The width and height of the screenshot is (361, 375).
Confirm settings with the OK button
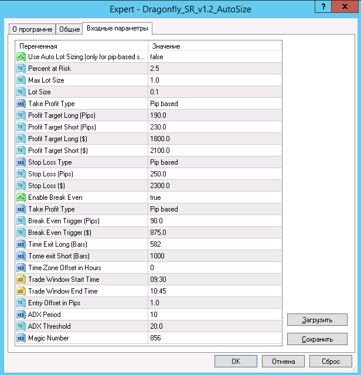coord(236,361)
